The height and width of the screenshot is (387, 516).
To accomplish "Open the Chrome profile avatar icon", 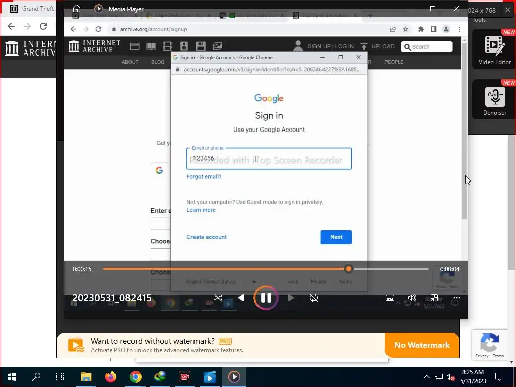I will tap(446, 29).
